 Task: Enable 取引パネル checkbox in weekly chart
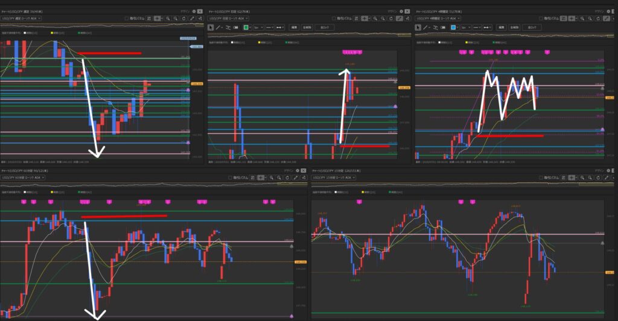click(127, 19)
